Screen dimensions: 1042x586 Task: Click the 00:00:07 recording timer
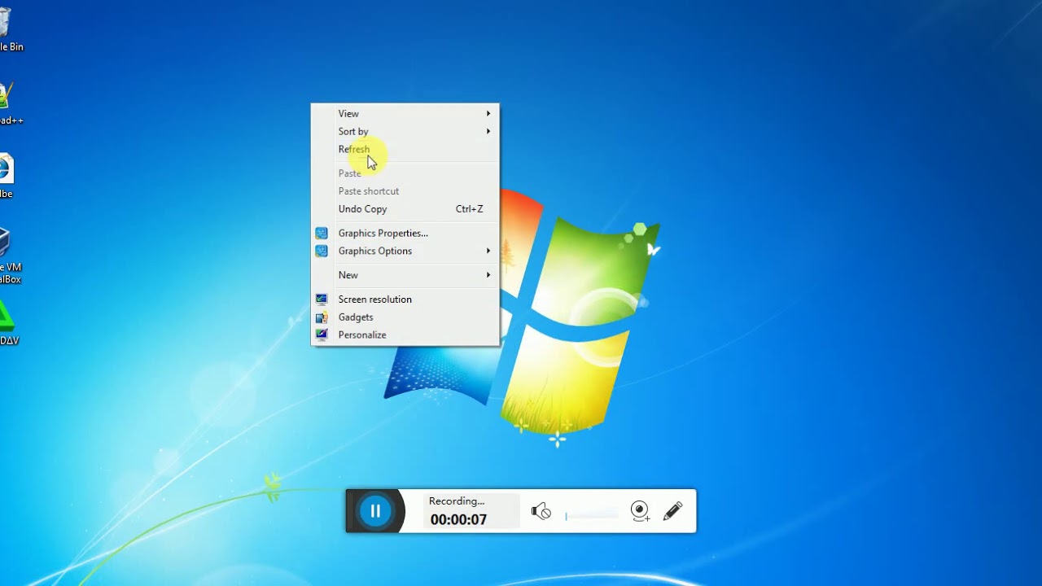pyautogui.click(x=458, y=519)
